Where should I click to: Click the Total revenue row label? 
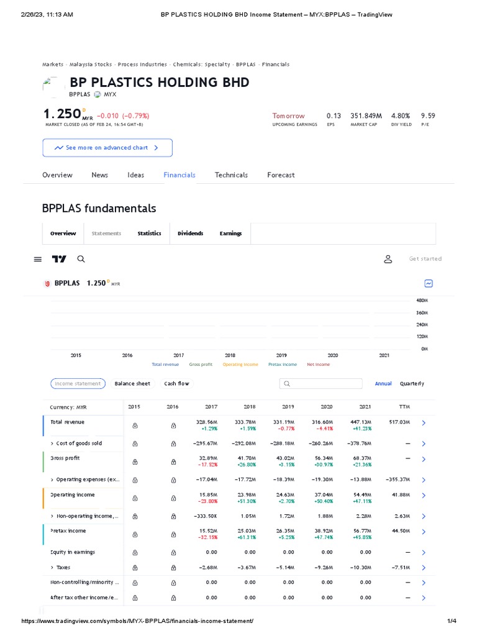67,422
